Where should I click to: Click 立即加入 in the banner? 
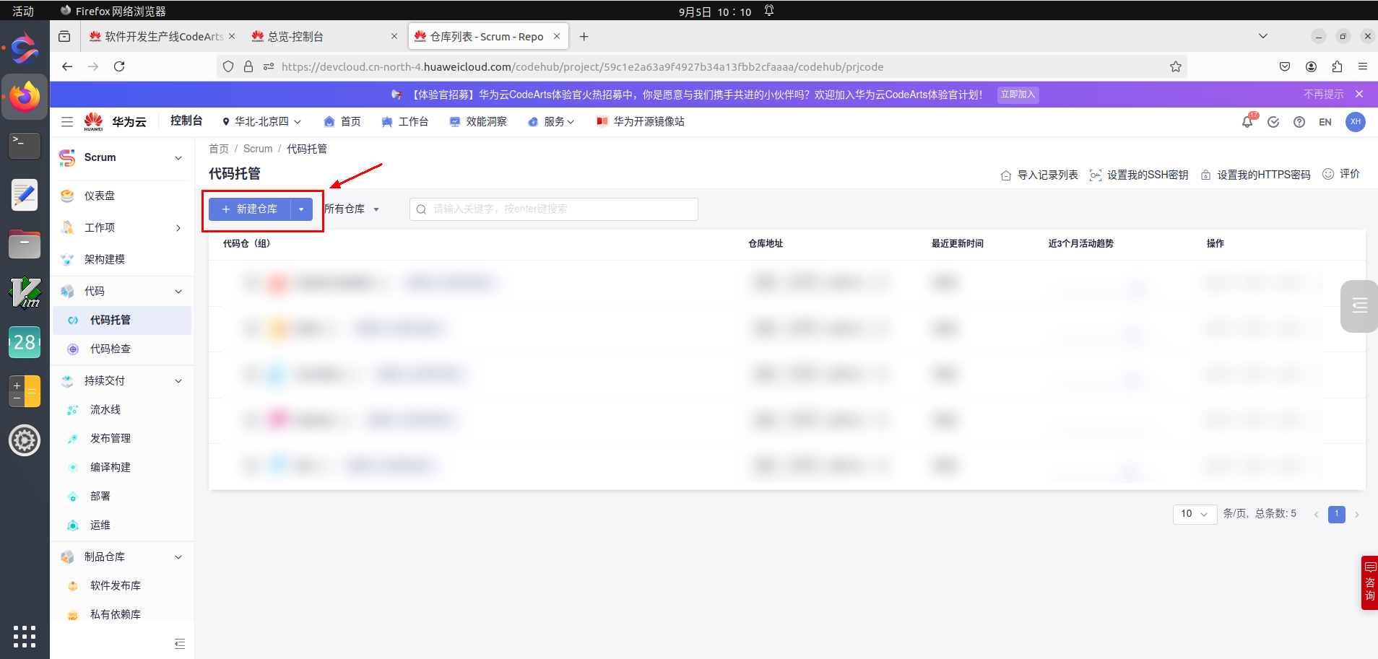click(1018, 95)
